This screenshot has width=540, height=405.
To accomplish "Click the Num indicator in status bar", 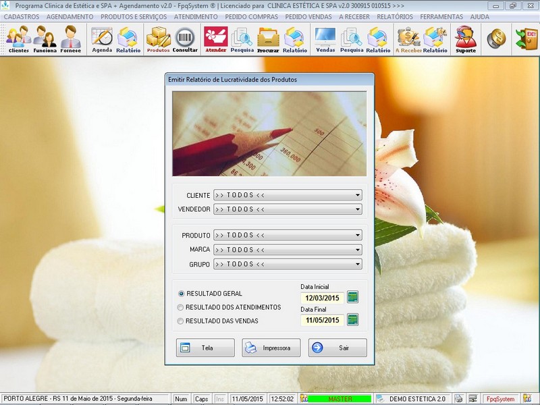I will pyautogui.click(x=181, y=399).
